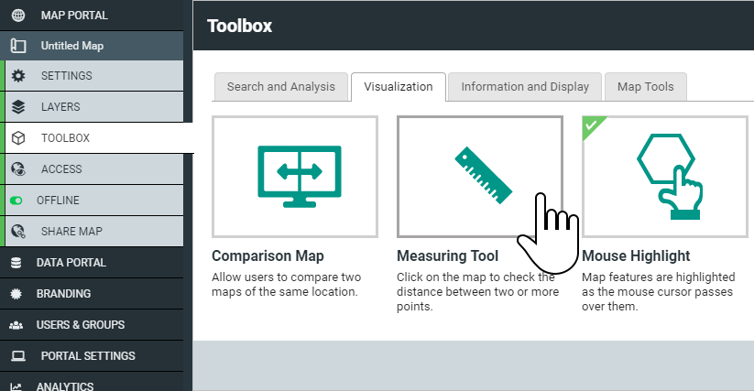Image resolution: width=754 pixels, height=391 pixels.
Task: Click the Share Map globe icon
Action: point(18,232)
